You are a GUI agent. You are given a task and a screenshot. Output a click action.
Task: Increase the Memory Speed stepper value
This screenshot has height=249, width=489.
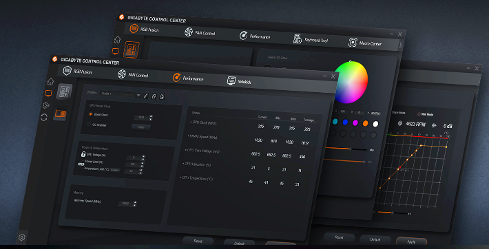point(135,202)
